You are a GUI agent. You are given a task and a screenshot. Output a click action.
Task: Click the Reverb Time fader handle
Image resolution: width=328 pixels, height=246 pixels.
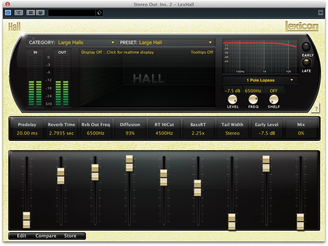click(x=61, y=176)
